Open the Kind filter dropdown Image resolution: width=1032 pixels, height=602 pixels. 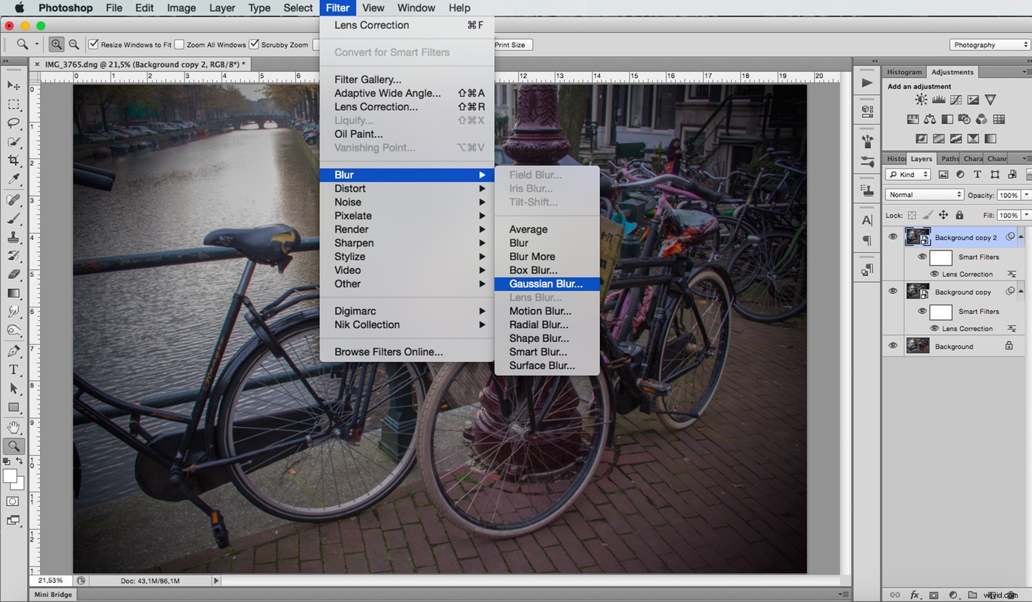coord(907,174)
